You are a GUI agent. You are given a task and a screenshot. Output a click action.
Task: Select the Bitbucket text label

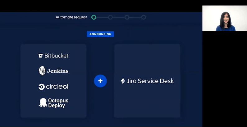tap(56, 56)
